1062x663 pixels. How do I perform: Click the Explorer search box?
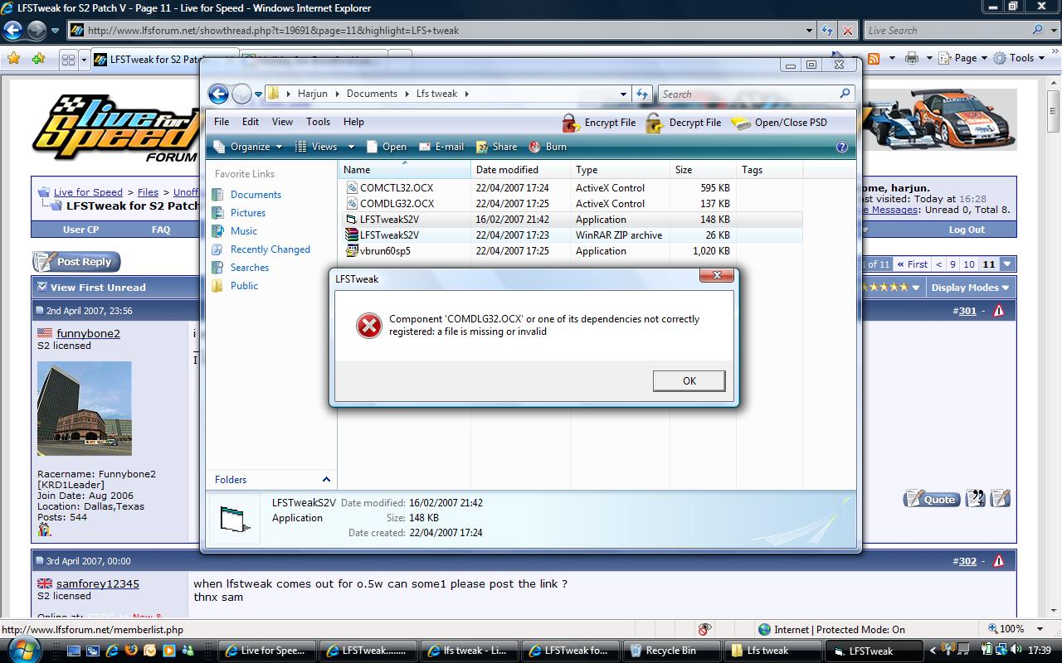[756, 94]
